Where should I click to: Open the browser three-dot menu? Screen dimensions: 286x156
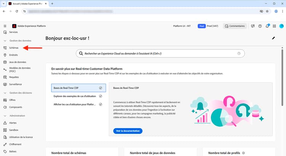[282, 11]
